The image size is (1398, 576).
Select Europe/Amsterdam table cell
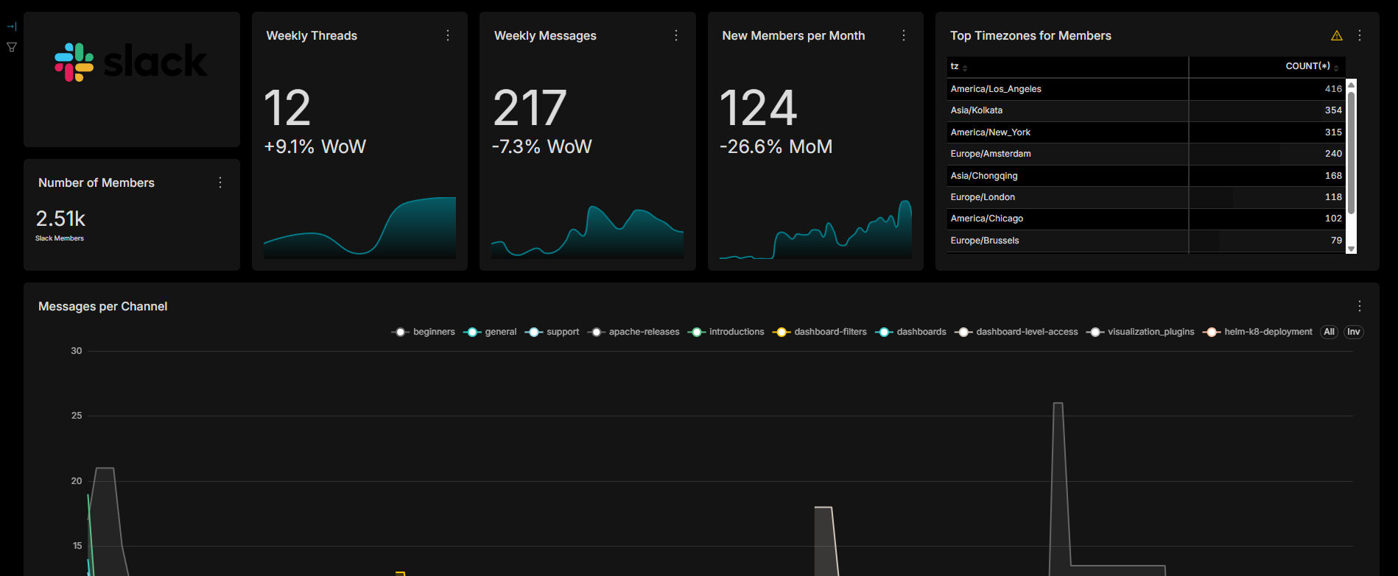click(1068, 154)
